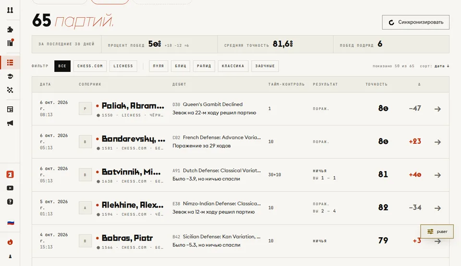Viewport: 461px width, 266px height.
Task: Change language via the Russian flag icon
Action: [x=11, y=223]
